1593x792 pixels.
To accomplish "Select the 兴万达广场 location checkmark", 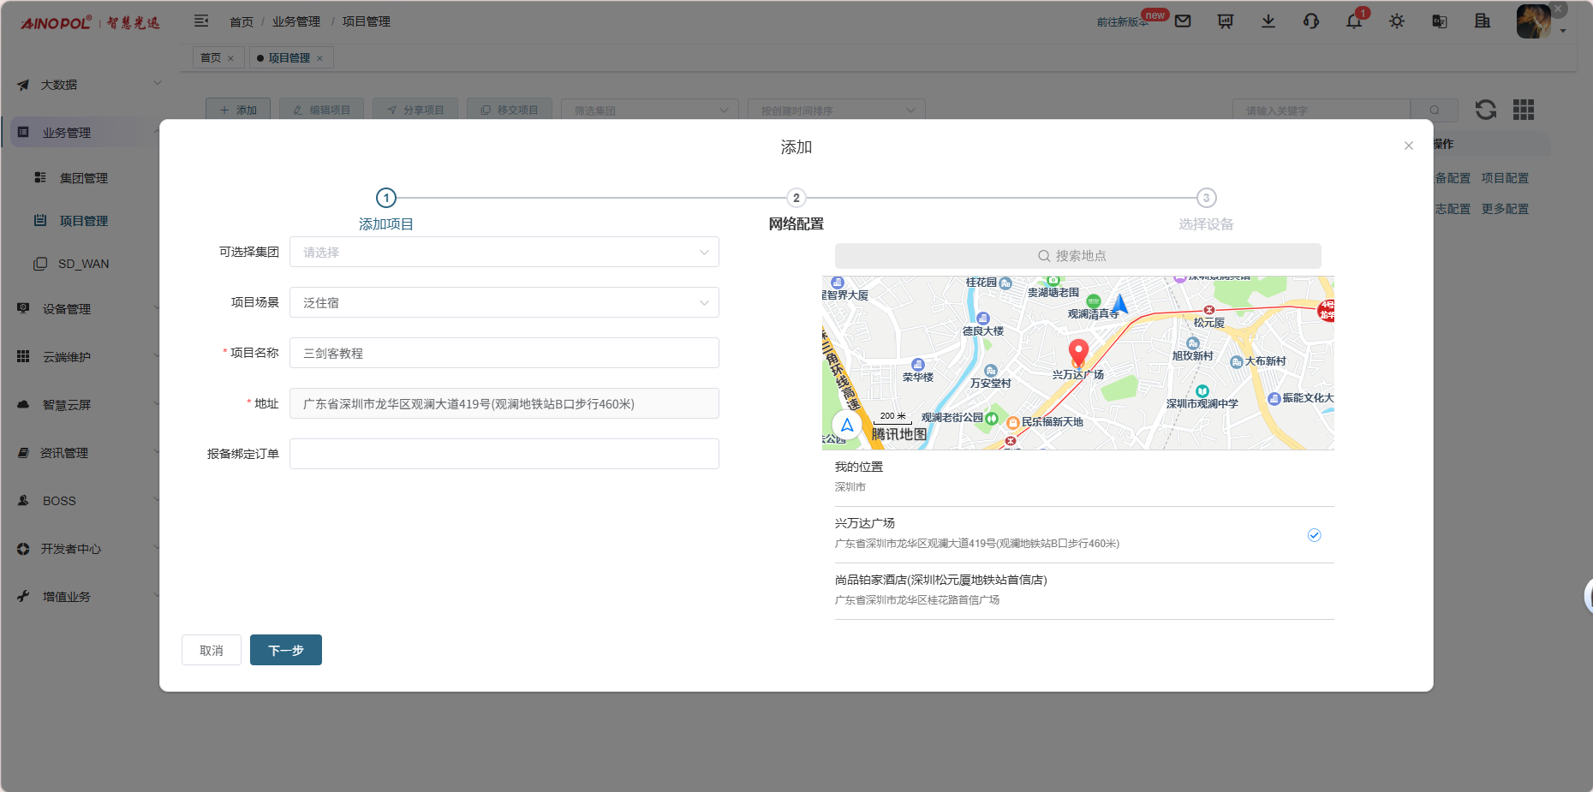I will click(1314, 535).
